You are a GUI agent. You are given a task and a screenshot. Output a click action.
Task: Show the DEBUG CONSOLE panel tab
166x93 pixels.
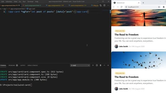click(33, 65)
